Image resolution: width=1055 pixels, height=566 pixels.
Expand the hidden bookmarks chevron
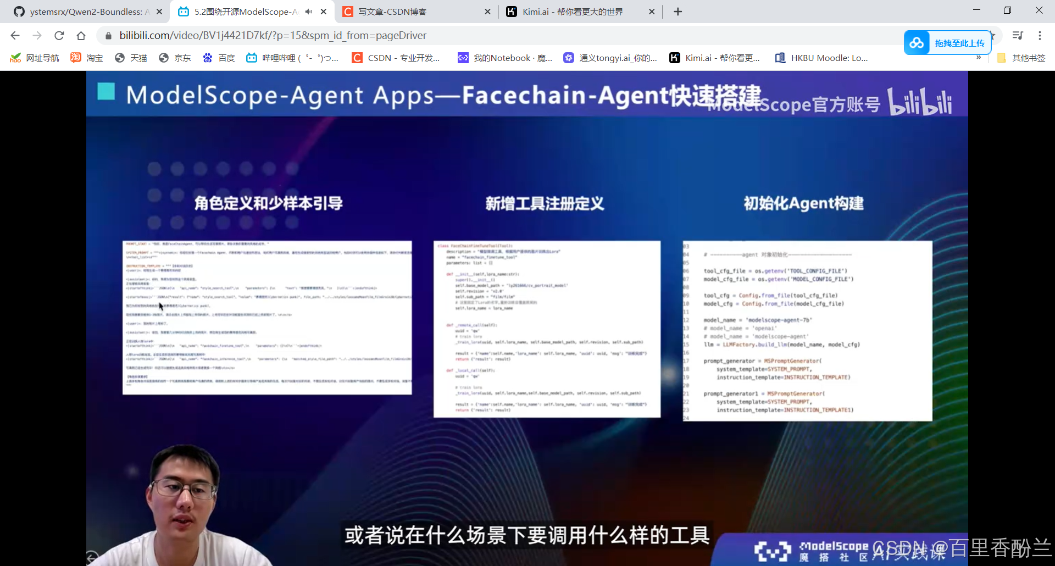979,58
